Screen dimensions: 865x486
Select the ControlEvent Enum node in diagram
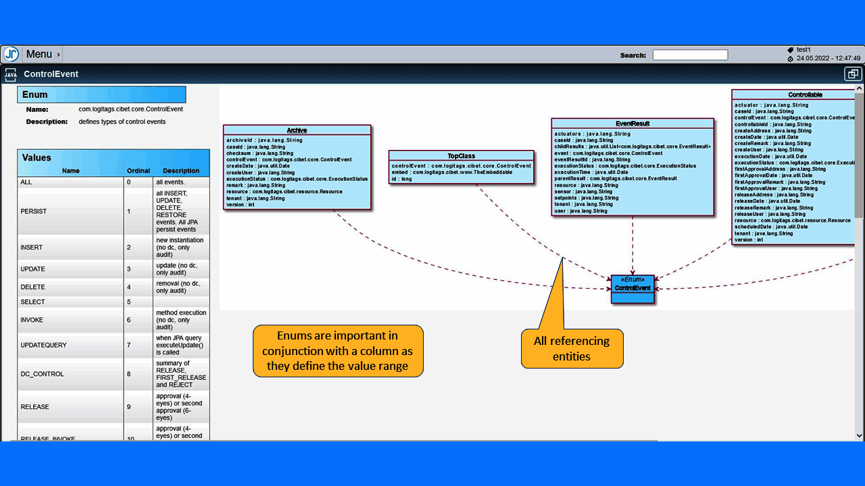tap(633, 289)
